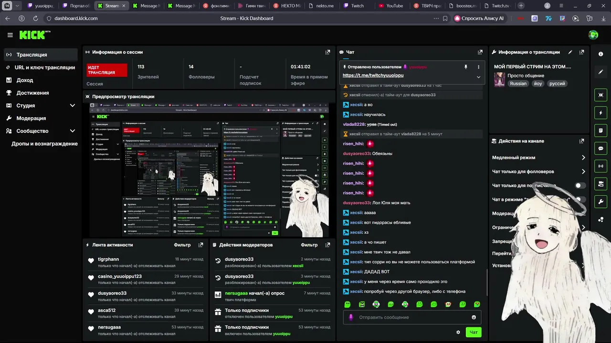
Task: Expand the pinned message with the chevron
Action: 479,77
